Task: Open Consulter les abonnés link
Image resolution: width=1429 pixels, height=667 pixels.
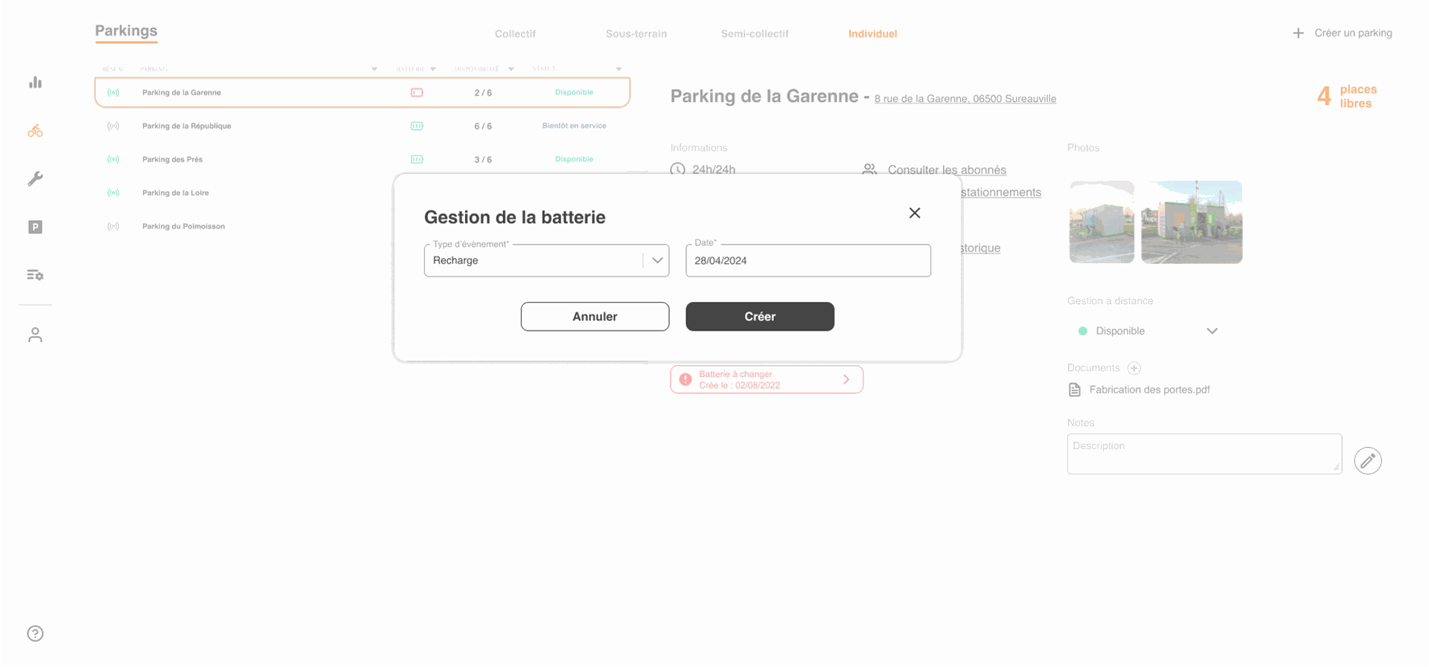Action: tap(947, 170)
